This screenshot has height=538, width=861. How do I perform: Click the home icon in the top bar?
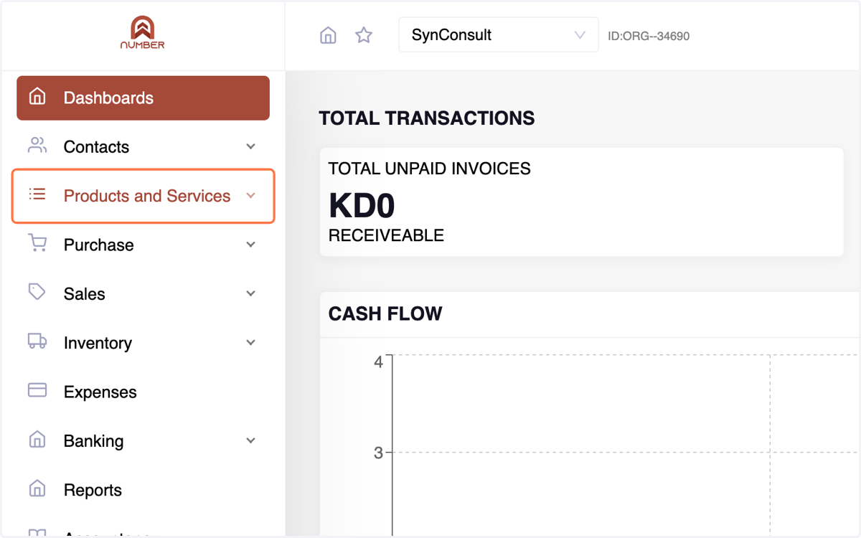(328, 35)
